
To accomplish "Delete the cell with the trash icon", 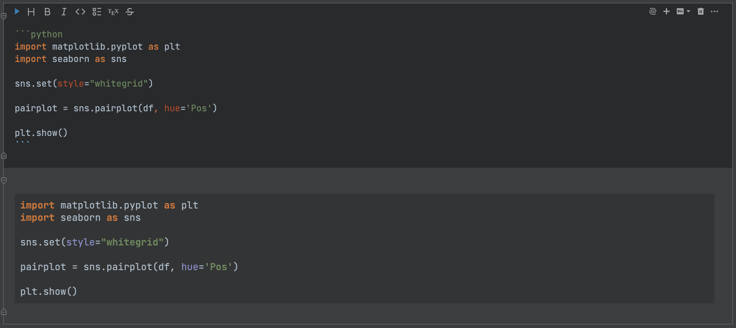I will pyautogui.click(x=701, y=12).
